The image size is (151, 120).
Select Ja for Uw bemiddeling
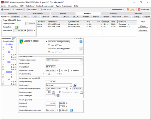pyautogui.click(x=47, y=74)
